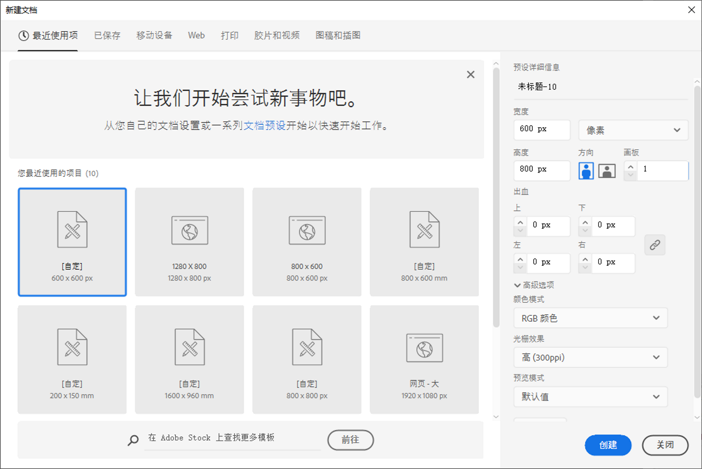Increase the left (左) bleed value
This screenshot has height=469, width=702.
click(x=520, y=259)
